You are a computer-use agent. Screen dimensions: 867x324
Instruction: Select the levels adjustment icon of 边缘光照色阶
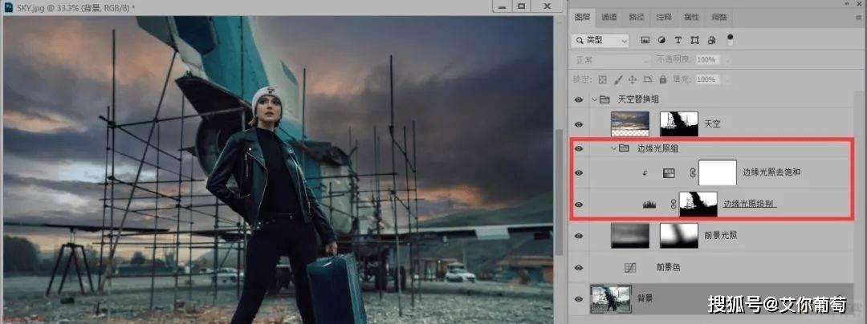(x=649, y=205)
